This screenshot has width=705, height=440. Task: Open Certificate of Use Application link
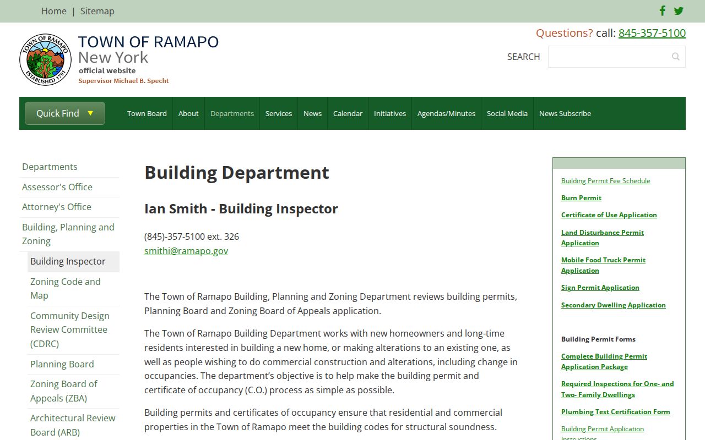(x=609, y=215)
